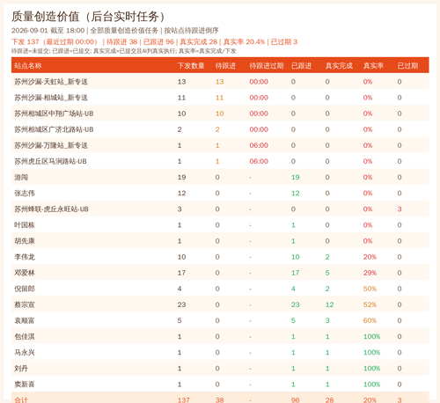
Task: Click the 100% value in the 包佳淇 row
Action: click(371, 336)
